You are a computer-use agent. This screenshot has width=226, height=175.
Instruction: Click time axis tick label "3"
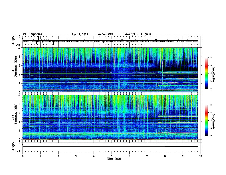point(76,156)
